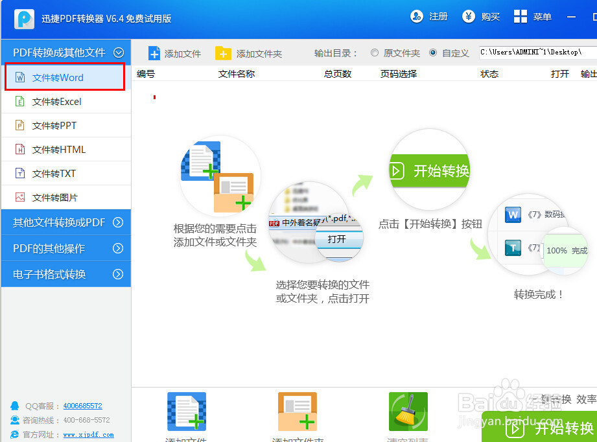597x442 pixels.
Task: Click the 购买 yen purchase icon
Action: pyautogui.click(x=468, y=17)
